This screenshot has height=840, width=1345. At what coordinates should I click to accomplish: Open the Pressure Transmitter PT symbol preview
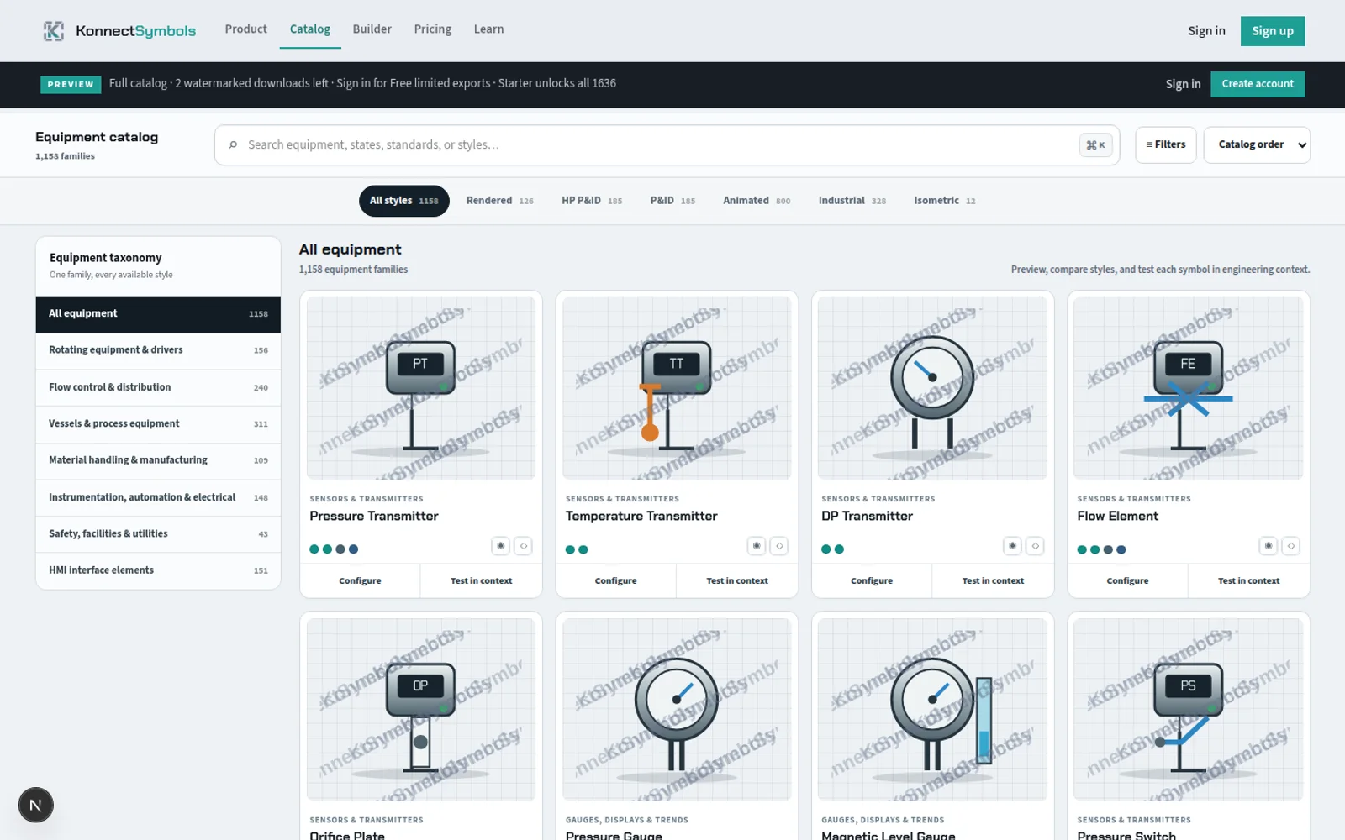421,387
